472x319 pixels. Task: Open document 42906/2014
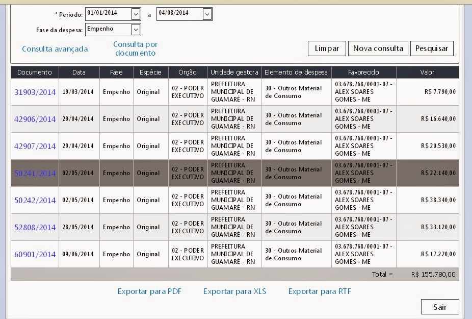coord(35,119)
